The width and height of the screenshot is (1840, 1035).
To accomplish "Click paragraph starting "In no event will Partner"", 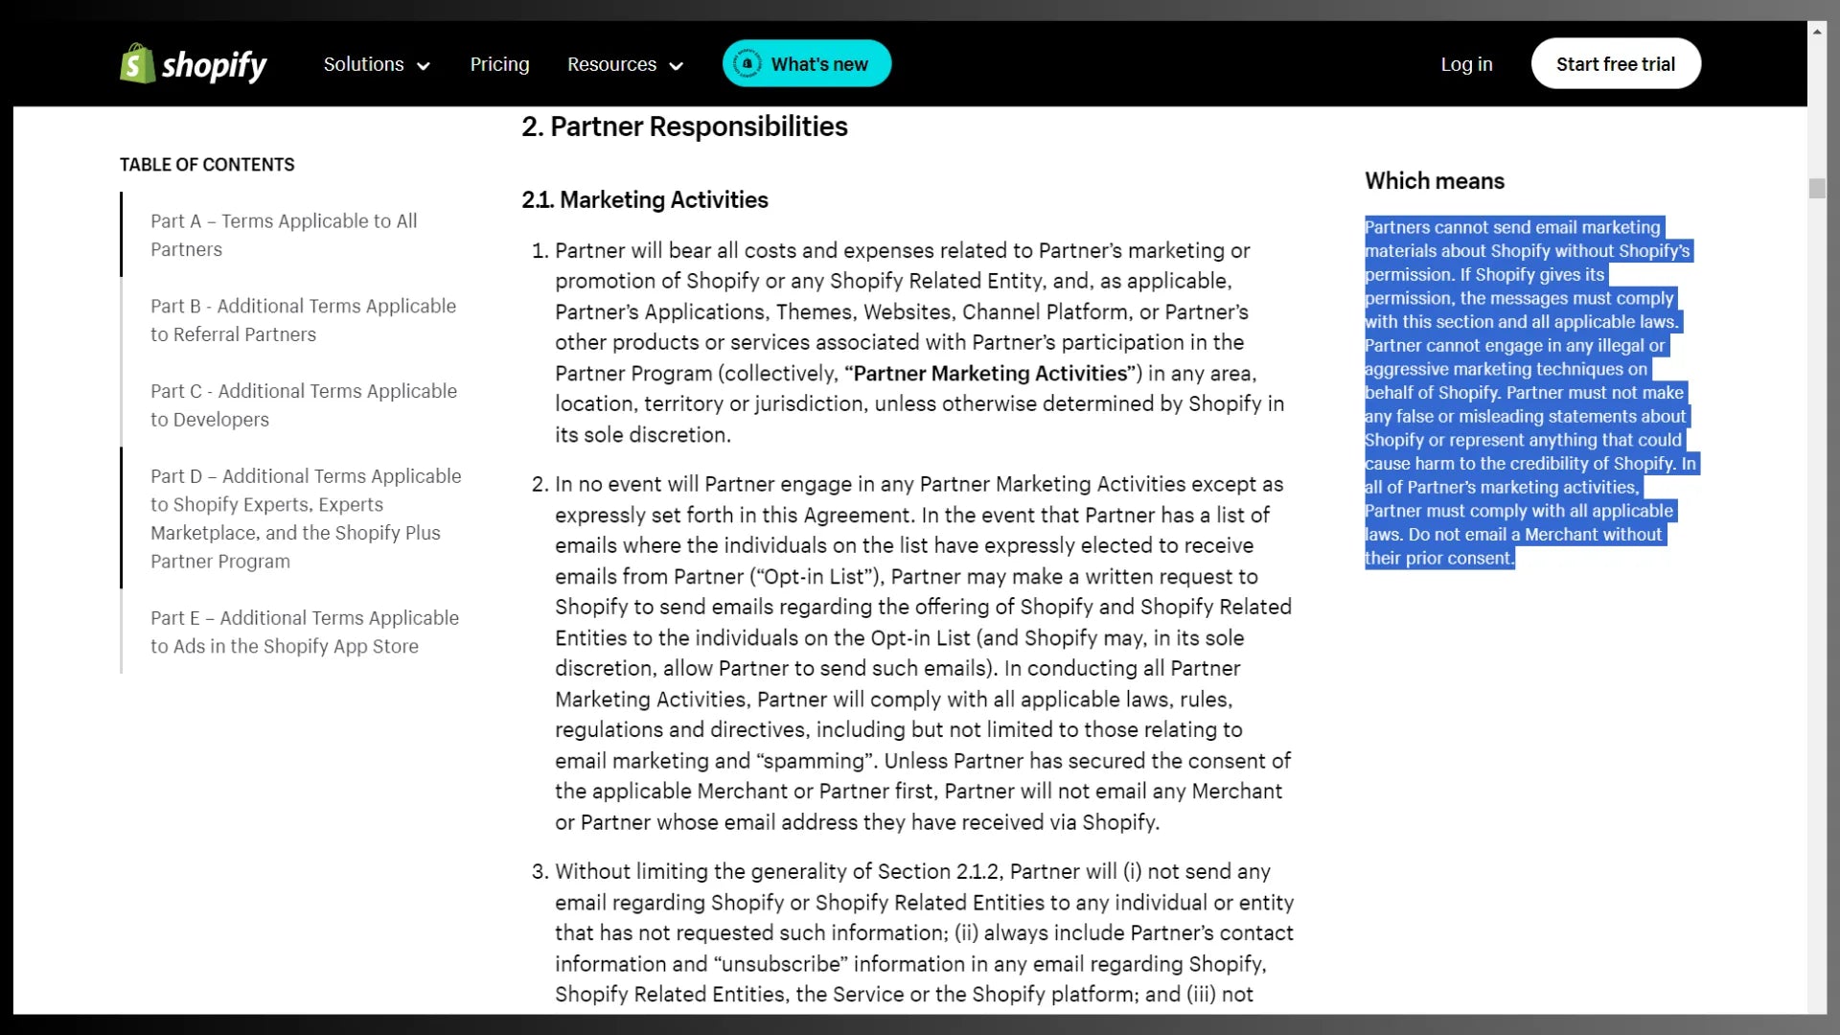I will [x=922, y=653].
